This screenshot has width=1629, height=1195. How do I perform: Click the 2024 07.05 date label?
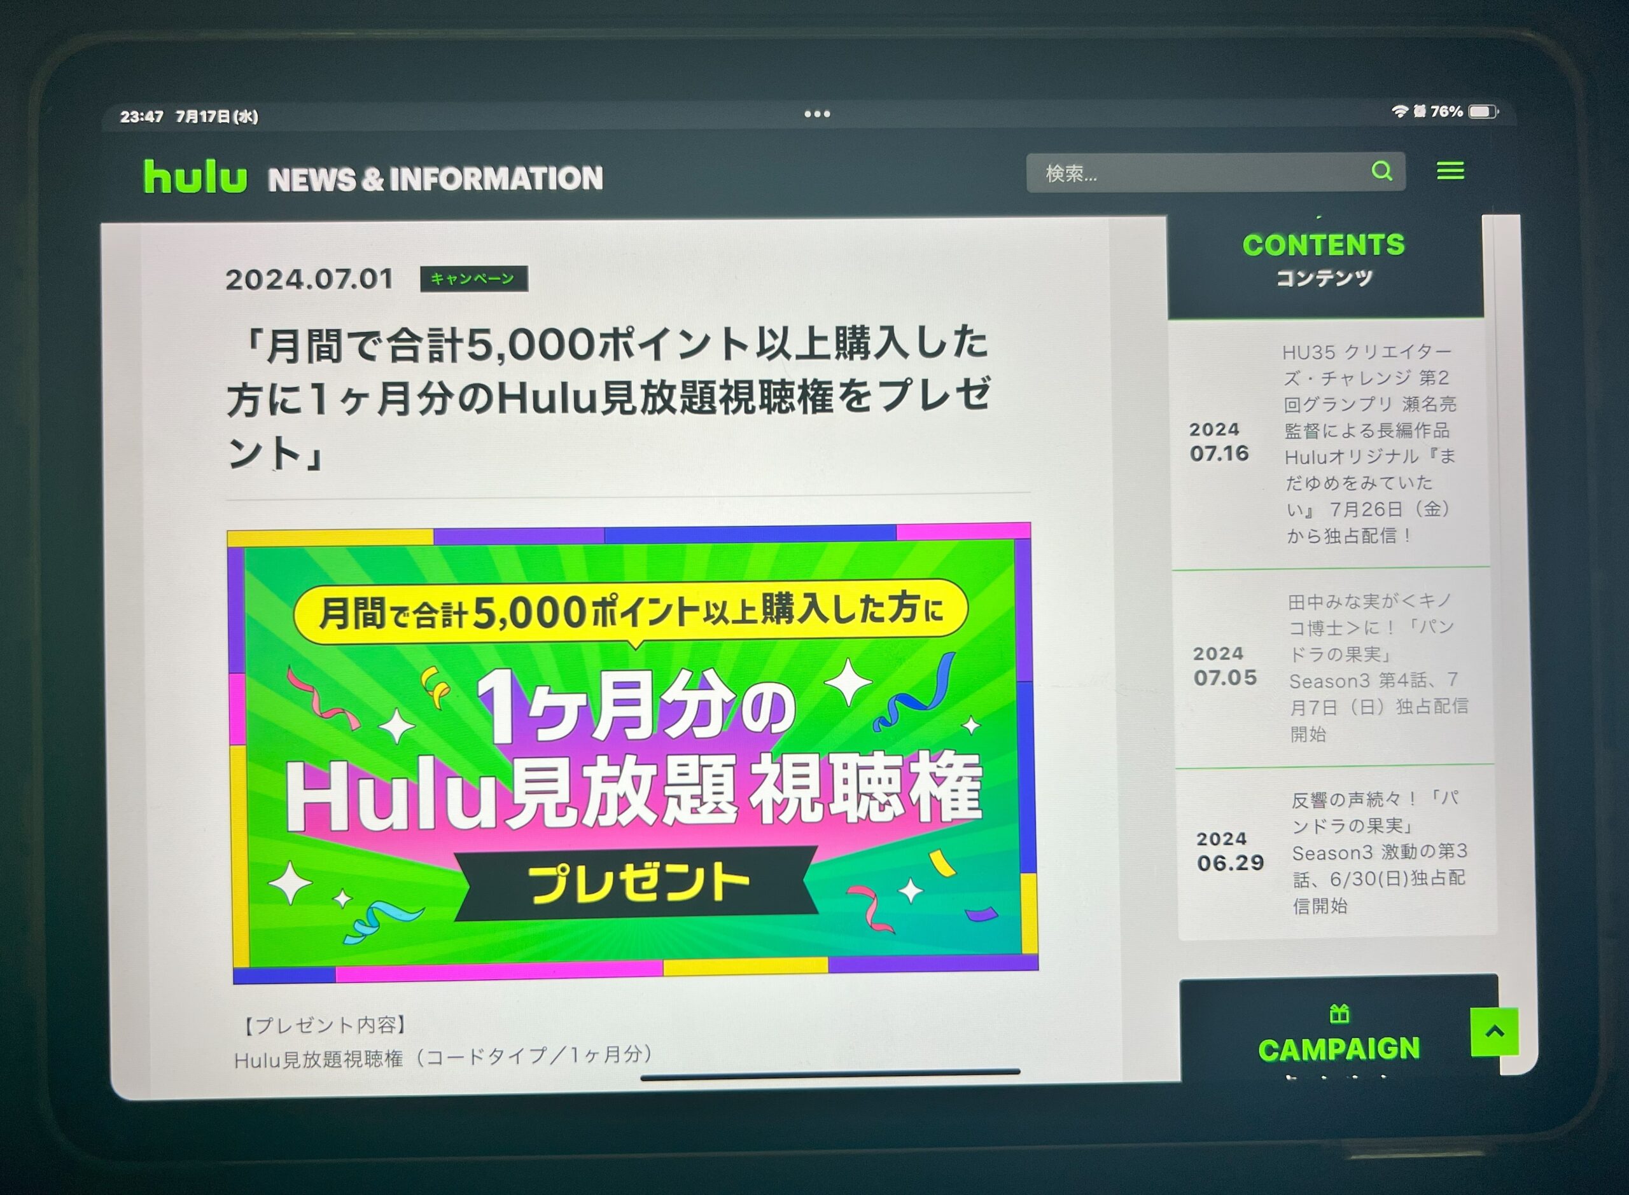pyautogui.click(x=1224, y=667)
